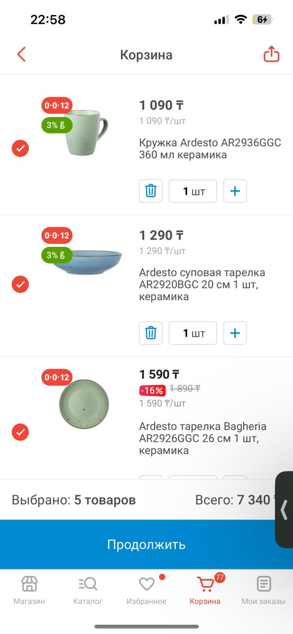Delete the Ardesto mug from cart
Screen dimensions: 293x634
click(x=151, y=191)
